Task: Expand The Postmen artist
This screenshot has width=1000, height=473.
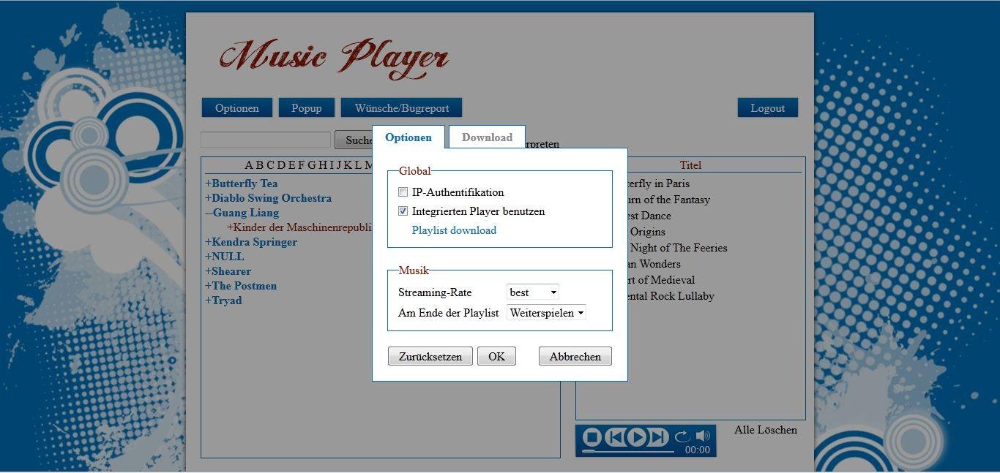Action: [241, 286]
